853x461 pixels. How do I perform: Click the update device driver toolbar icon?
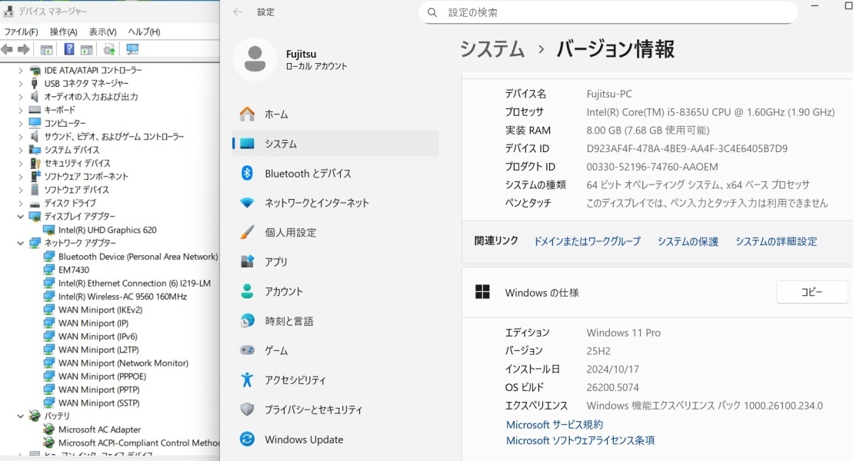[x=109, y=50]
